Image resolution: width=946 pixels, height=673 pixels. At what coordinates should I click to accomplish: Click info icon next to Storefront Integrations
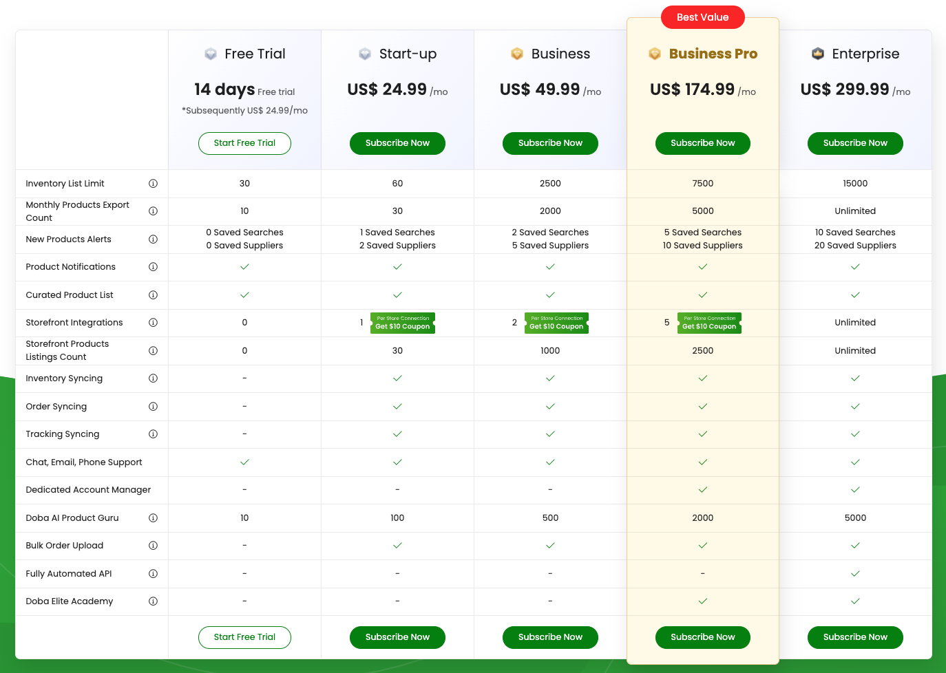tap(153, 323)
